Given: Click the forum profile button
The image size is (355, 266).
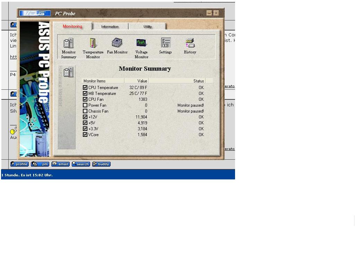Looking at the screenshot, I should click(x=19, y=164).
